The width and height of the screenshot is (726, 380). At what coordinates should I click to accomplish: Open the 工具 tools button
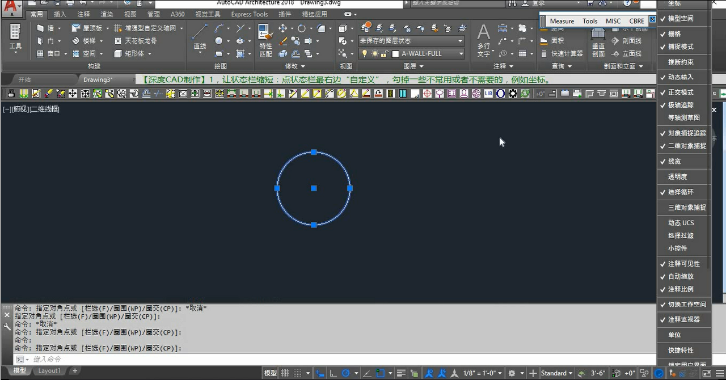point(15,39)
